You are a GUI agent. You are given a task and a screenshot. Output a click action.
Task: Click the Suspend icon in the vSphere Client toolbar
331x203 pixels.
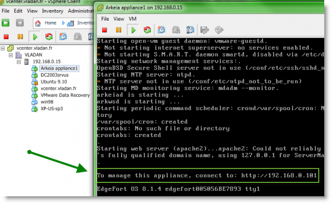coord(20,37)
